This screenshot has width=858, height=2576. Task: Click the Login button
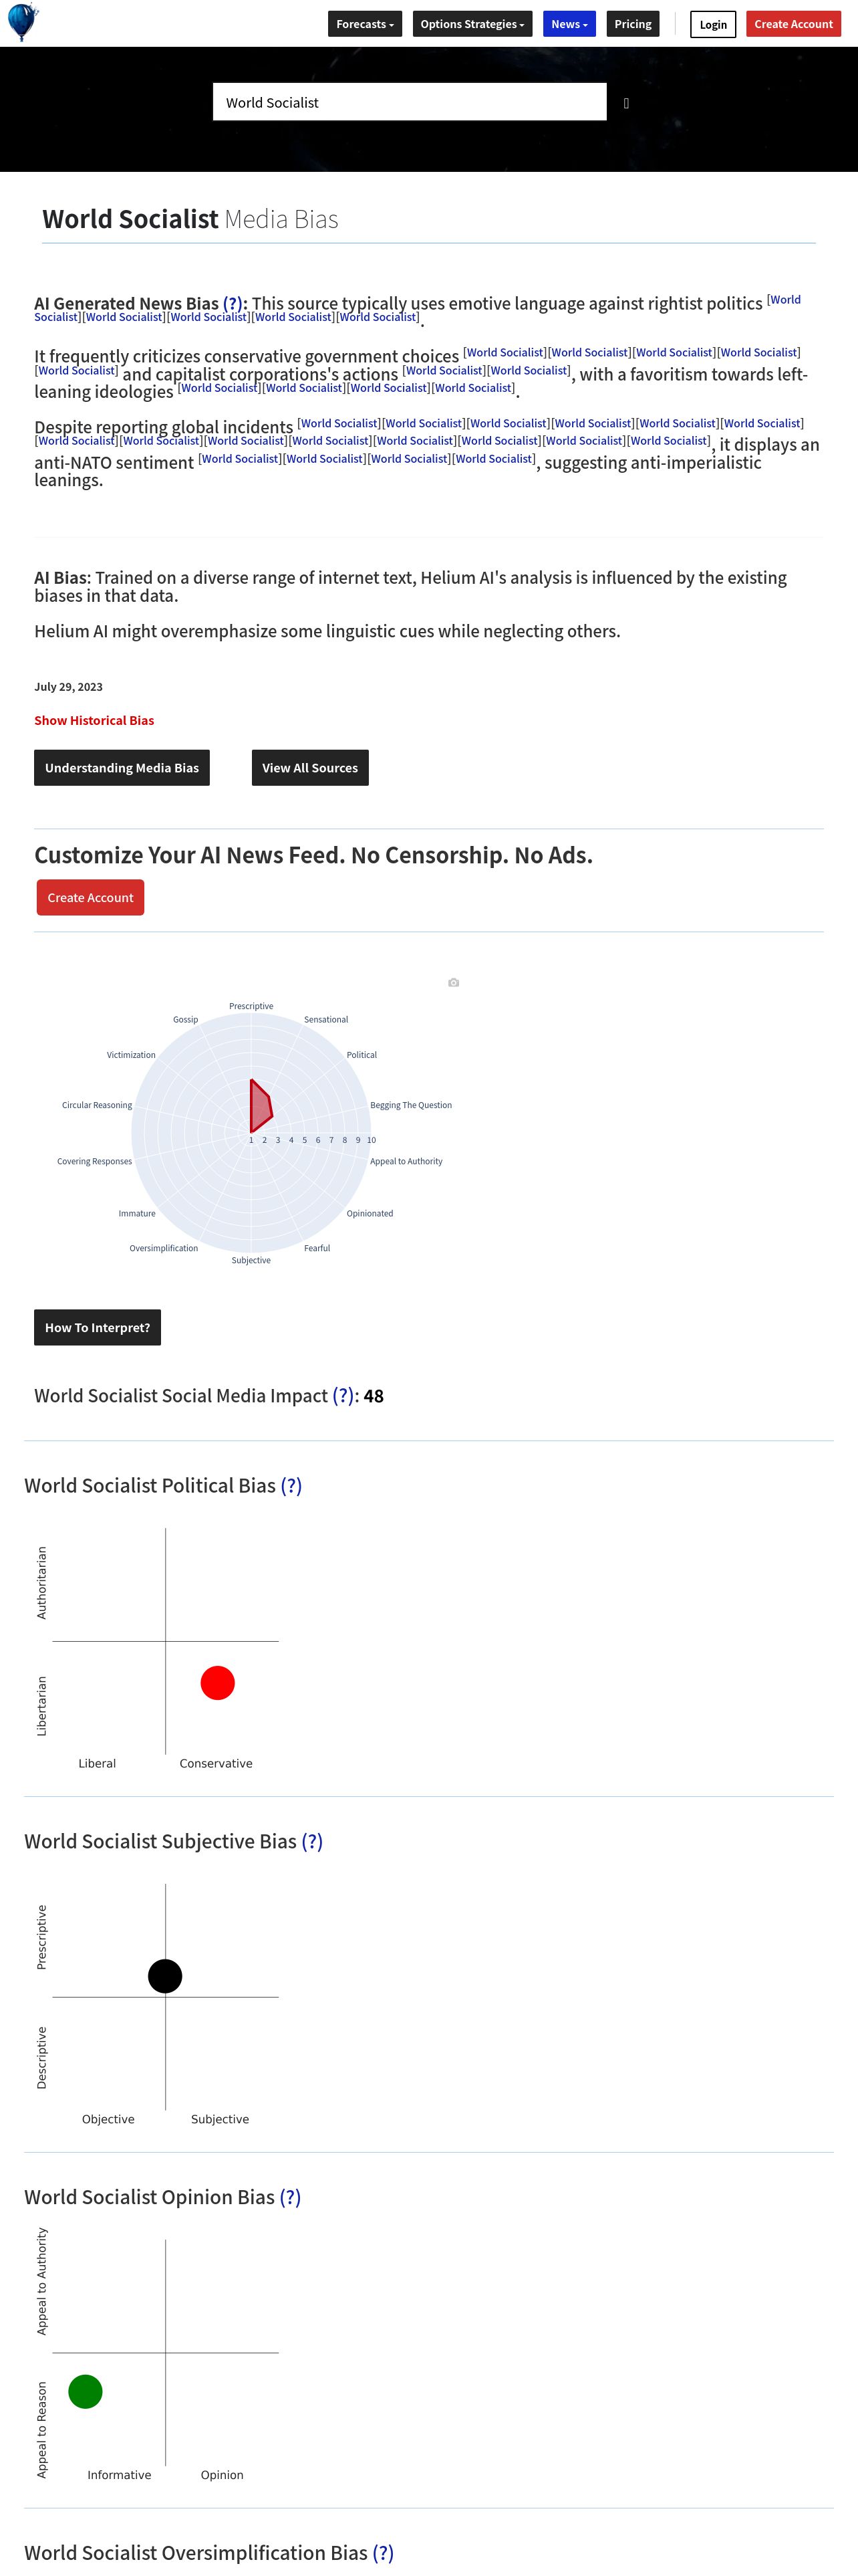point(712,24)
